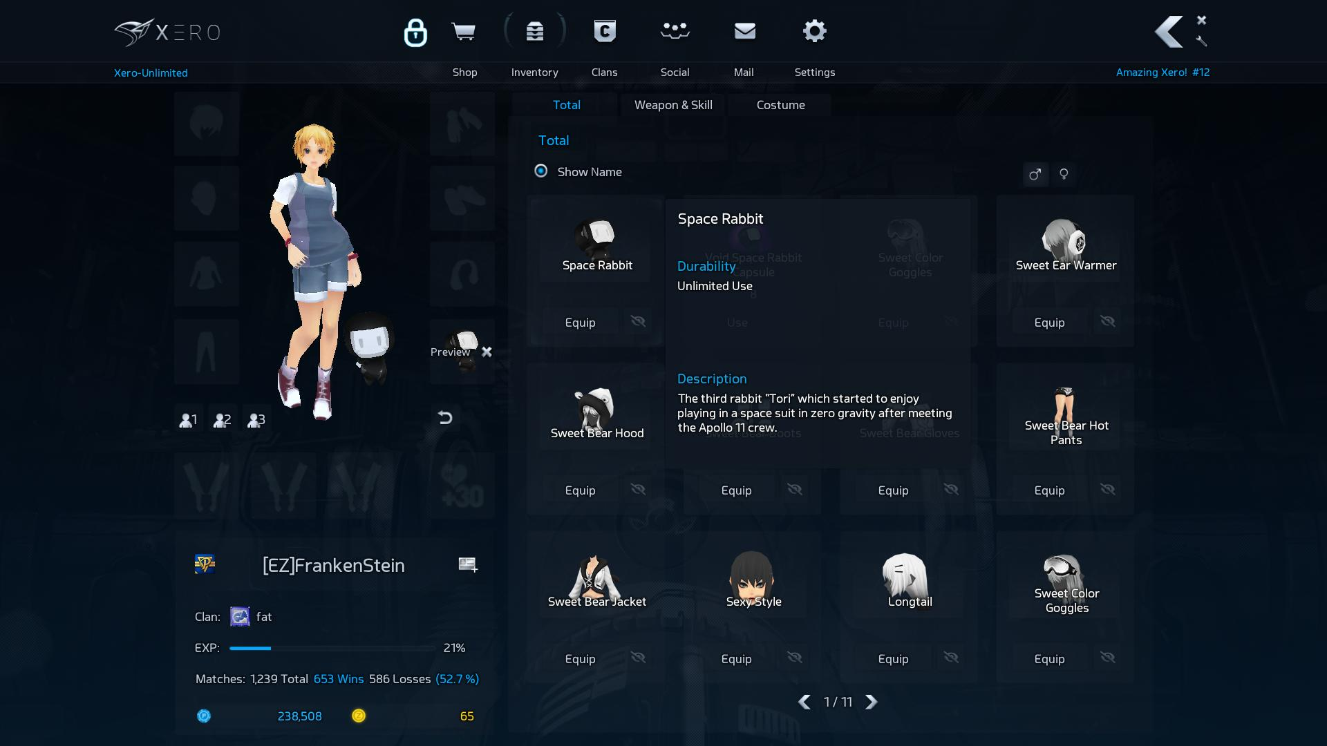Viewport: 1327px width, 746px height.
Task: Click the padlock icon in top bar
Action: tap(415, 32)
